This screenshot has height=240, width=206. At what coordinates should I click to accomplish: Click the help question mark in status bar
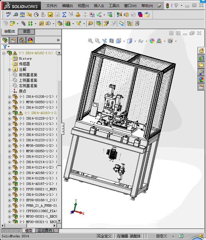point(181,236)
